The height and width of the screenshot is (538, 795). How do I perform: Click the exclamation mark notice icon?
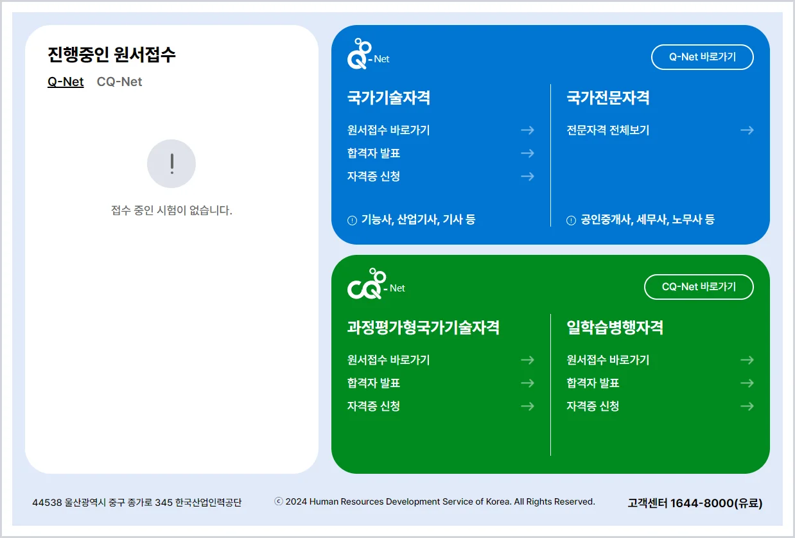coord(171,164)
